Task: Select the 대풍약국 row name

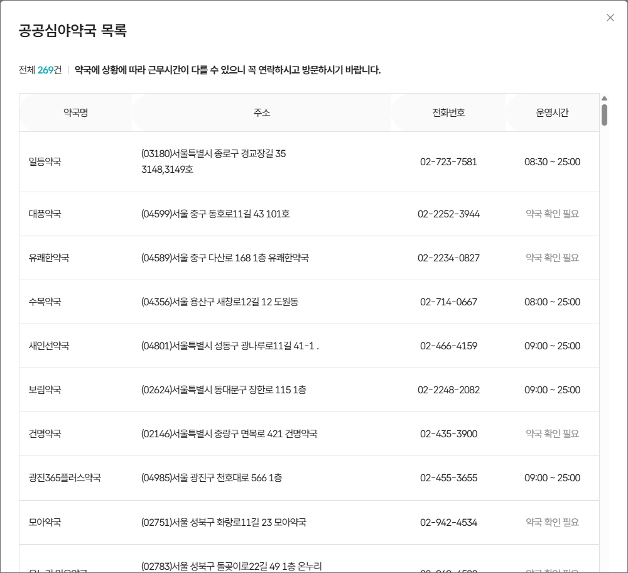Action: pos(45,214)
